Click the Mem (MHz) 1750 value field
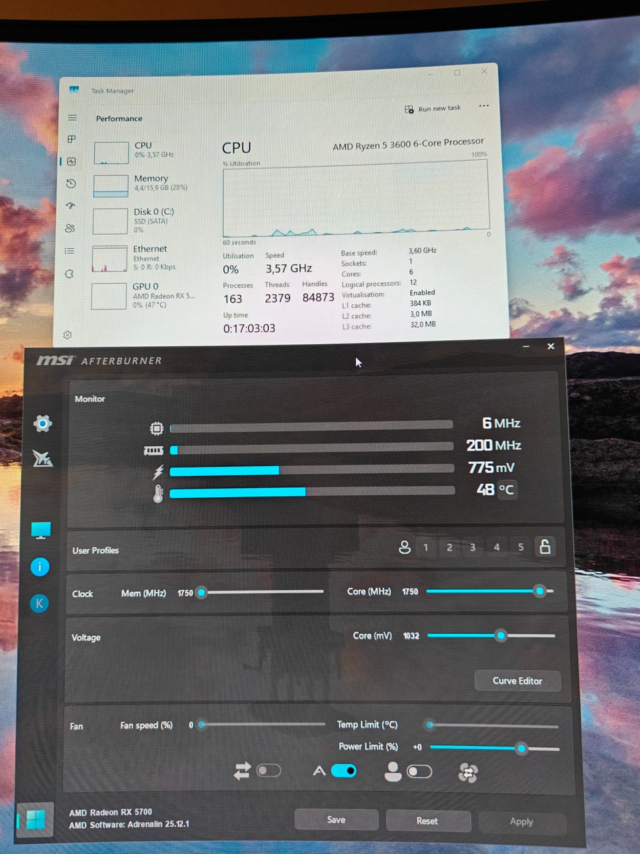 (x=185, y=593)
